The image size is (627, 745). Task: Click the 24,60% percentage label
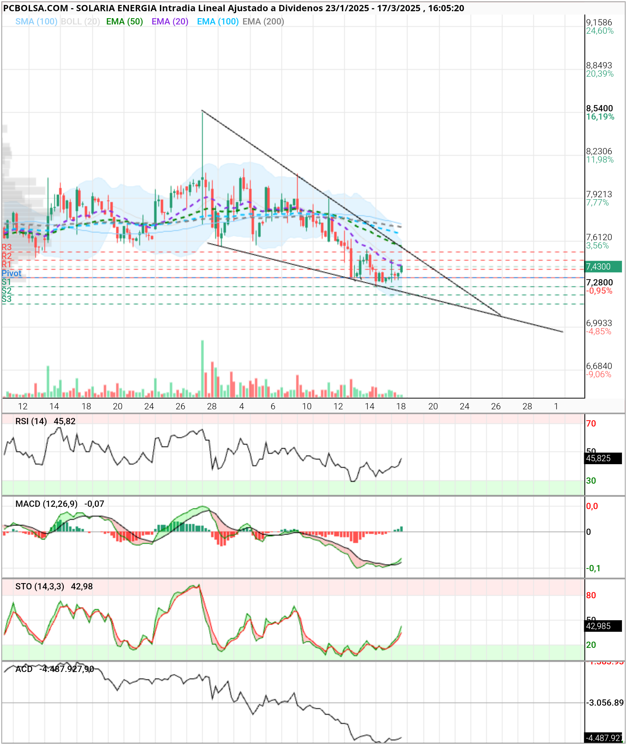click(x=600, y=31)
